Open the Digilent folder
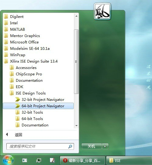The image size is (152, 165). [x=38, y=16]
